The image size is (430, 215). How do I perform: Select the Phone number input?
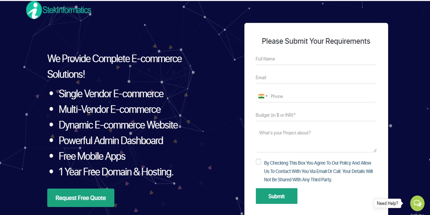coord(322,96)
